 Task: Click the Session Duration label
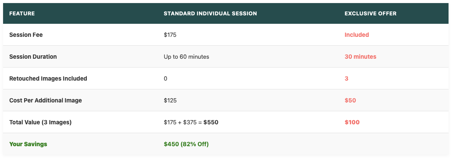[x=33, y=57]
